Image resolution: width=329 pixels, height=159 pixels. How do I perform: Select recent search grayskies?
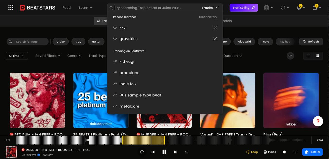click(129, 39)
